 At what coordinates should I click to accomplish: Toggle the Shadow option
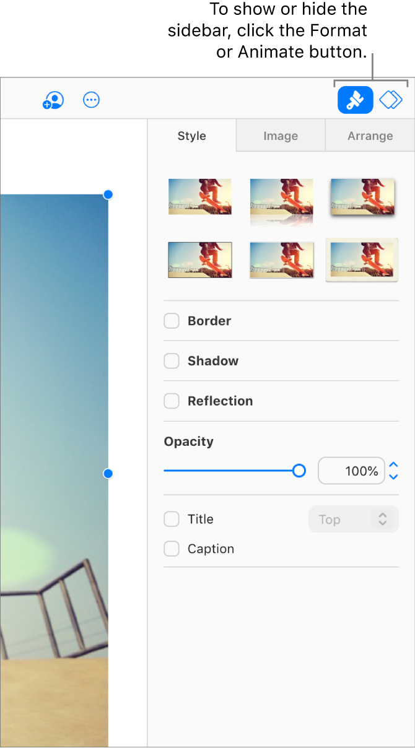[x=171, y=361]
